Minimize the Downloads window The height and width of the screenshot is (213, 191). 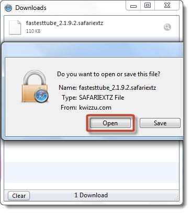pyautogui.click(x=133, y=6)
